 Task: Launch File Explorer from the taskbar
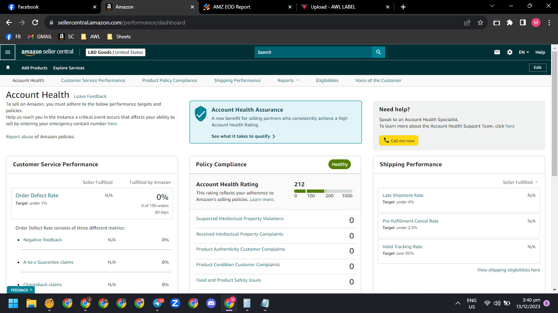pyautogui.click(x=31, y=303)
